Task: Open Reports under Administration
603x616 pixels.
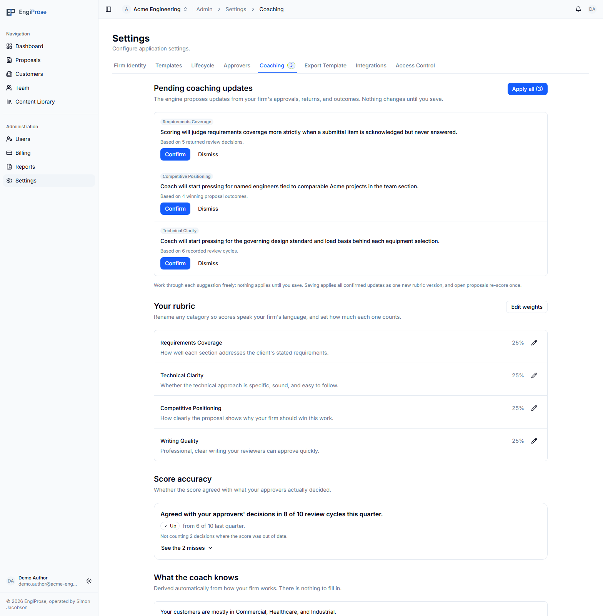Action: click(x=49, y=167)
